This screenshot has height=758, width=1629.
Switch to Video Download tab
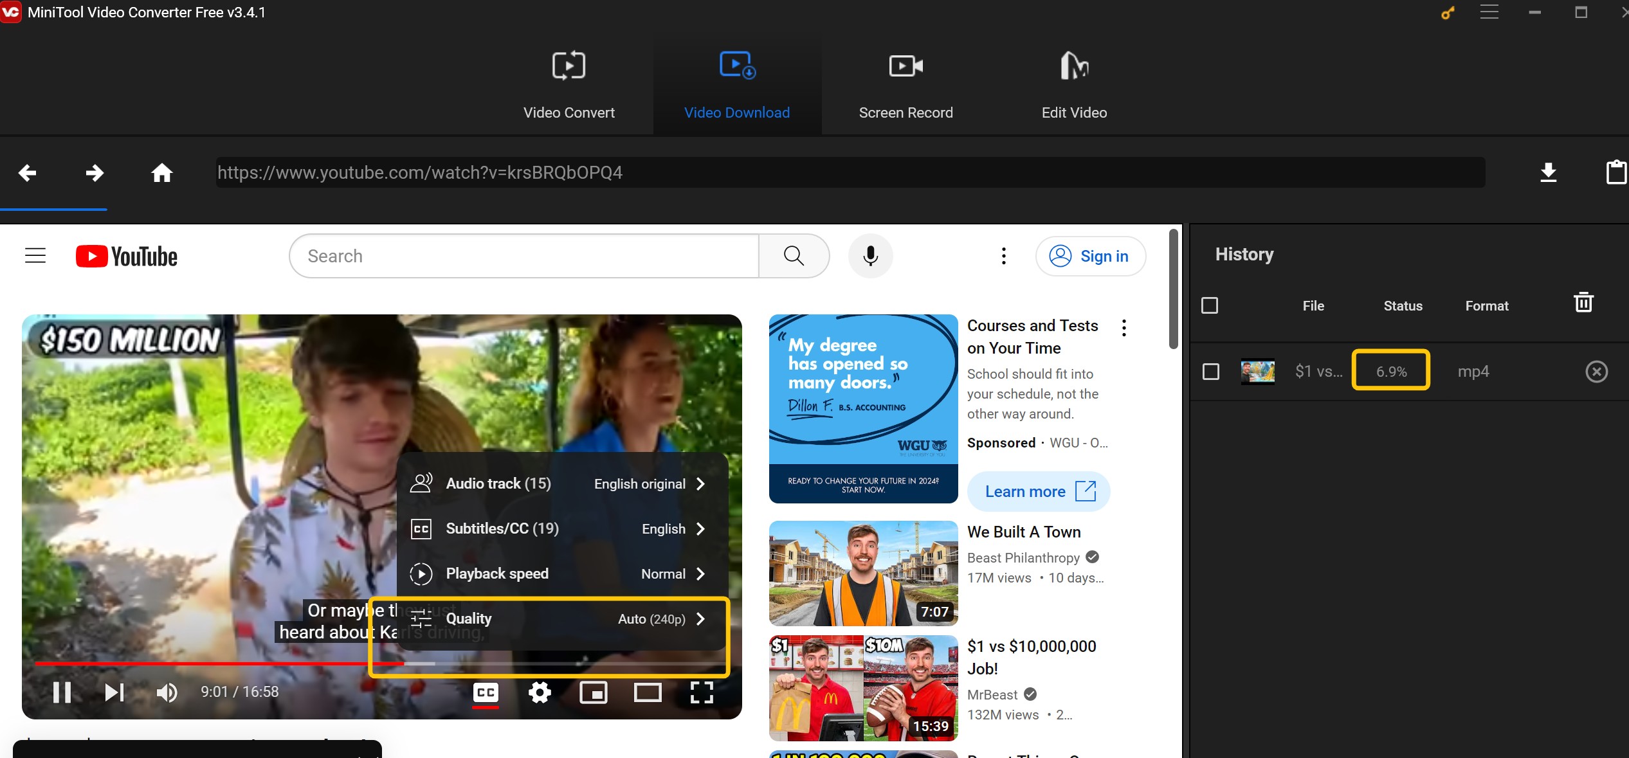coord(737,84)
